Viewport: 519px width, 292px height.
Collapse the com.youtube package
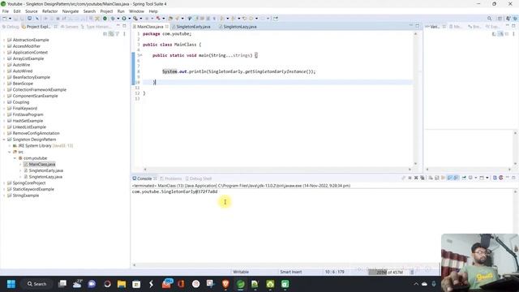click(15, 158)
